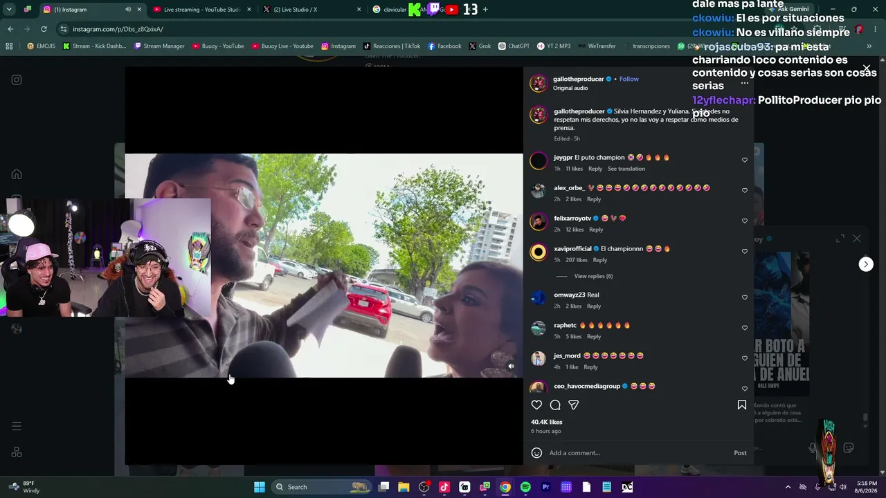Open the Windows Start menu
886x498 pixels.
click(x=260, y=487)
